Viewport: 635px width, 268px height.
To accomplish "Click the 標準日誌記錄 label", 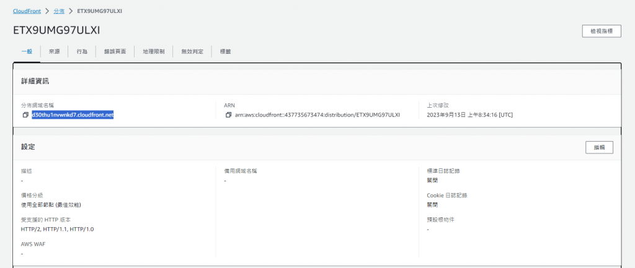I will pos(443,171).
